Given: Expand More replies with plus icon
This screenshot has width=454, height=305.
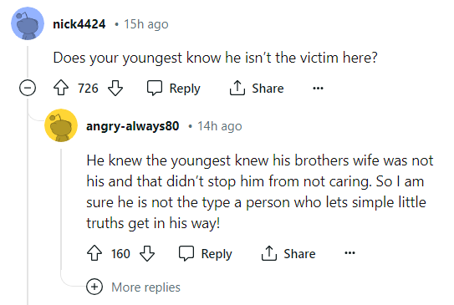Looking at the screenshot, I should click(x=94, y=287).
